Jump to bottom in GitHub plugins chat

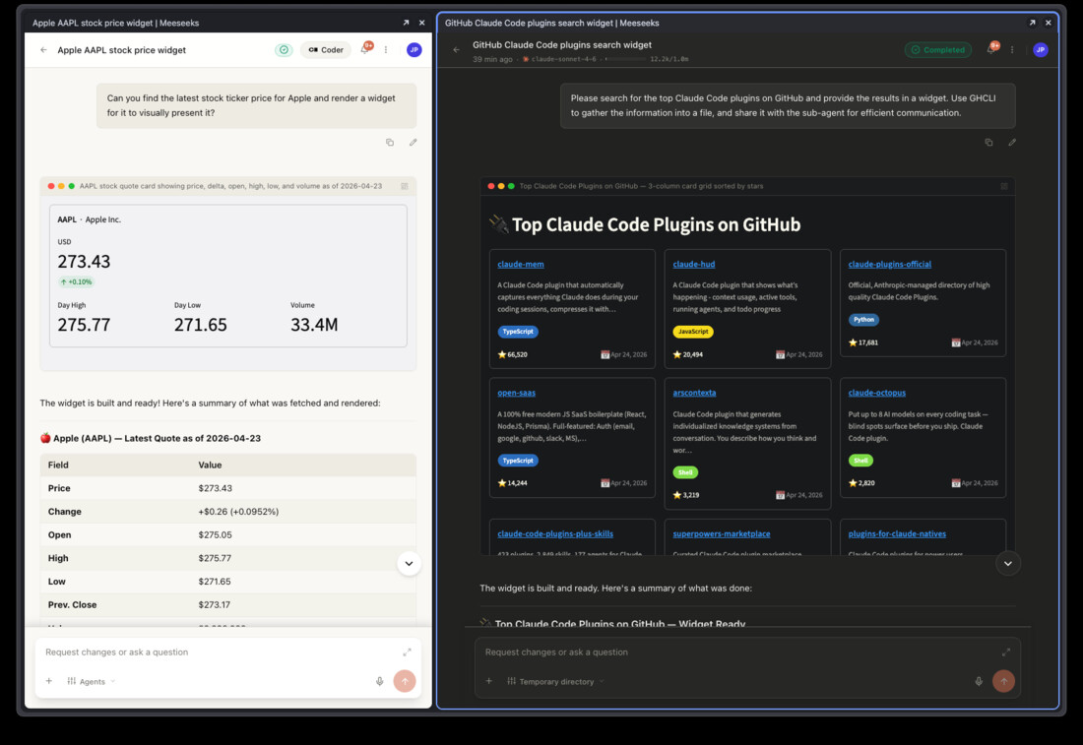click(1008, 563)
